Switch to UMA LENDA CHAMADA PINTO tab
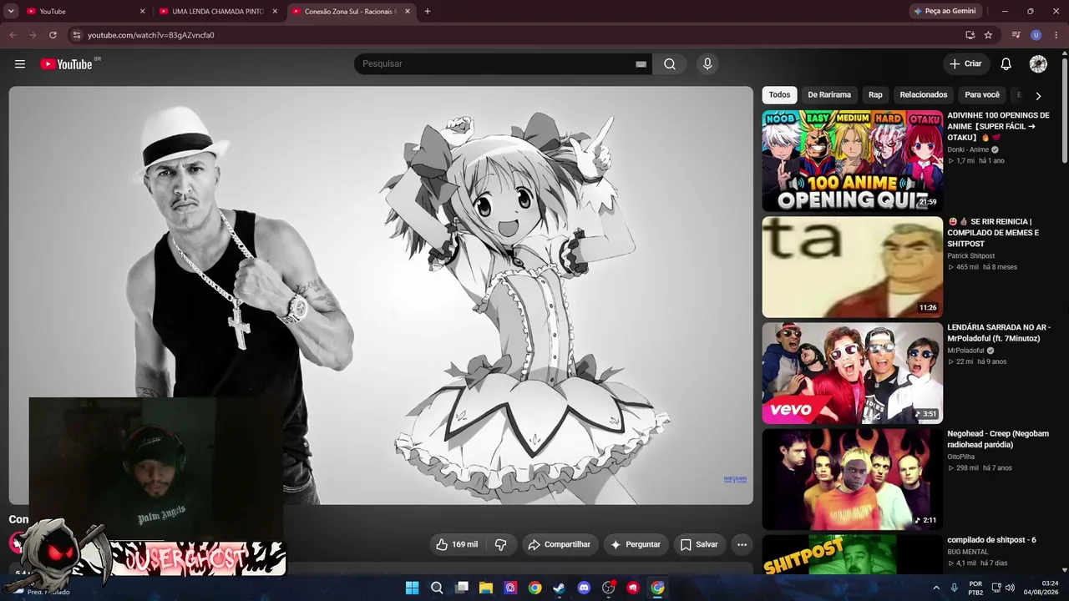This screenshot has width=1069, height=601. tap(219, 12)
